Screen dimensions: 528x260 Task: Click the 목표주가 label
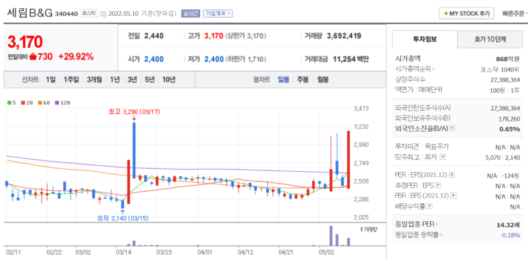pos(436,147)
